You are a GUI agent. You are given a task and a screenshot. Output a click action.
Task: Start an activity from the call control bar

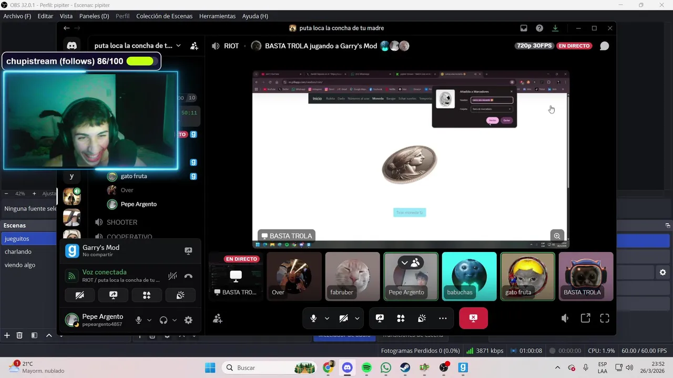[401, 318]
